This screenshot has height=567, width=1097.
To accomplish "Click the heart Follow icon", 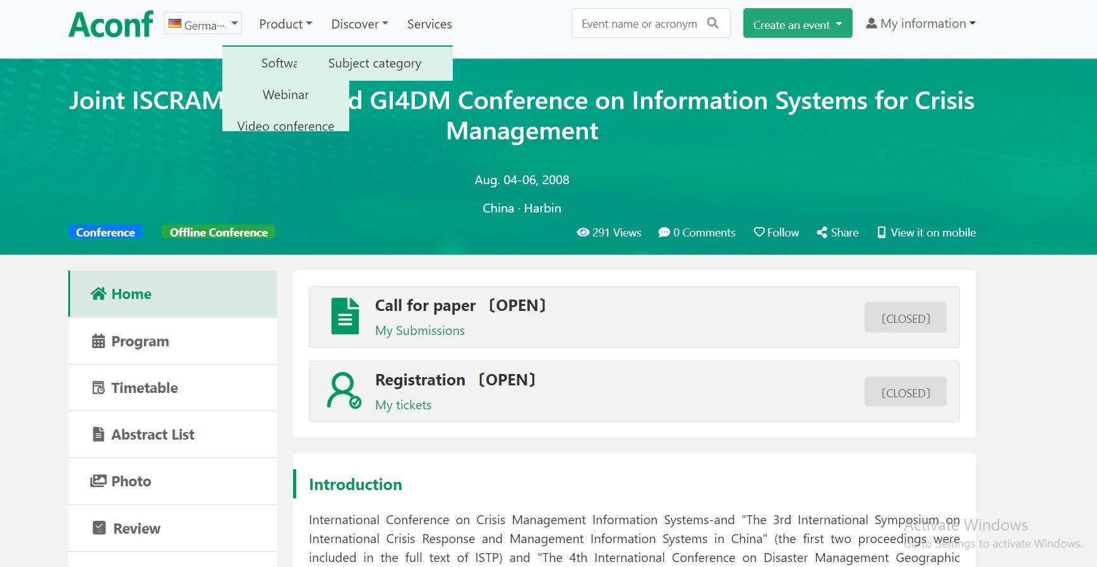I will click(x=759, y=232).
